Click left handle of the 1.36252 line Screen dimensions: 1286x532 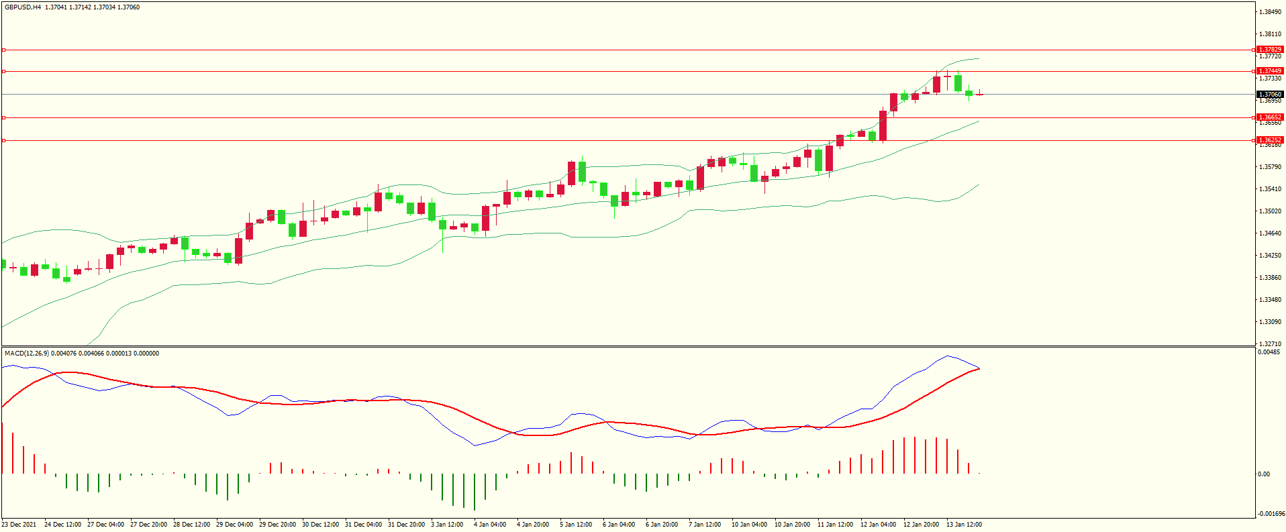(x=4, y=140)
